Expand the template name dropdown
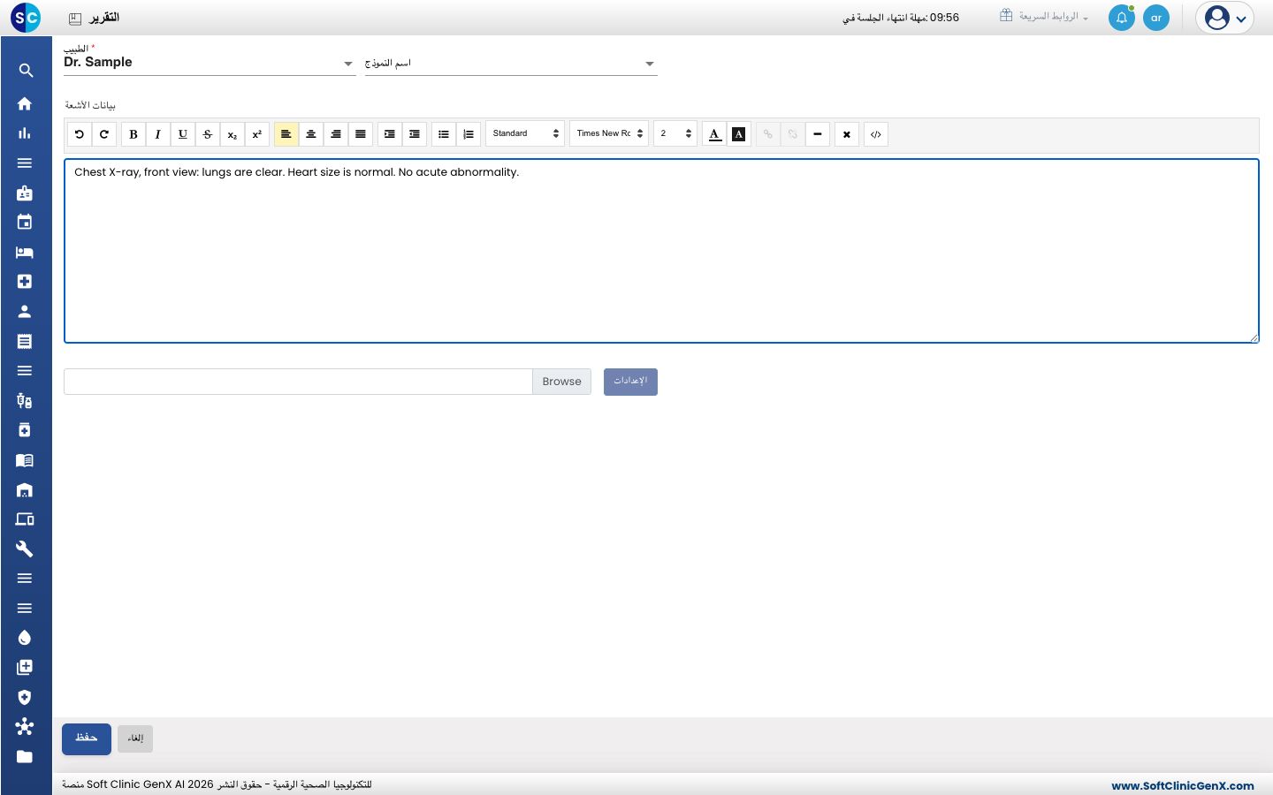1273x795 pixels. tap(511, 64)
